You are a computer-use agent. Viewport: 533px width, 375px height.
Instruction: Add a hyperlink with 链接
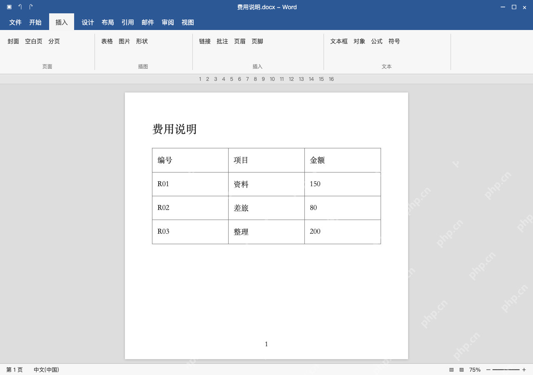pyautogui.click(x=205, y=41)
